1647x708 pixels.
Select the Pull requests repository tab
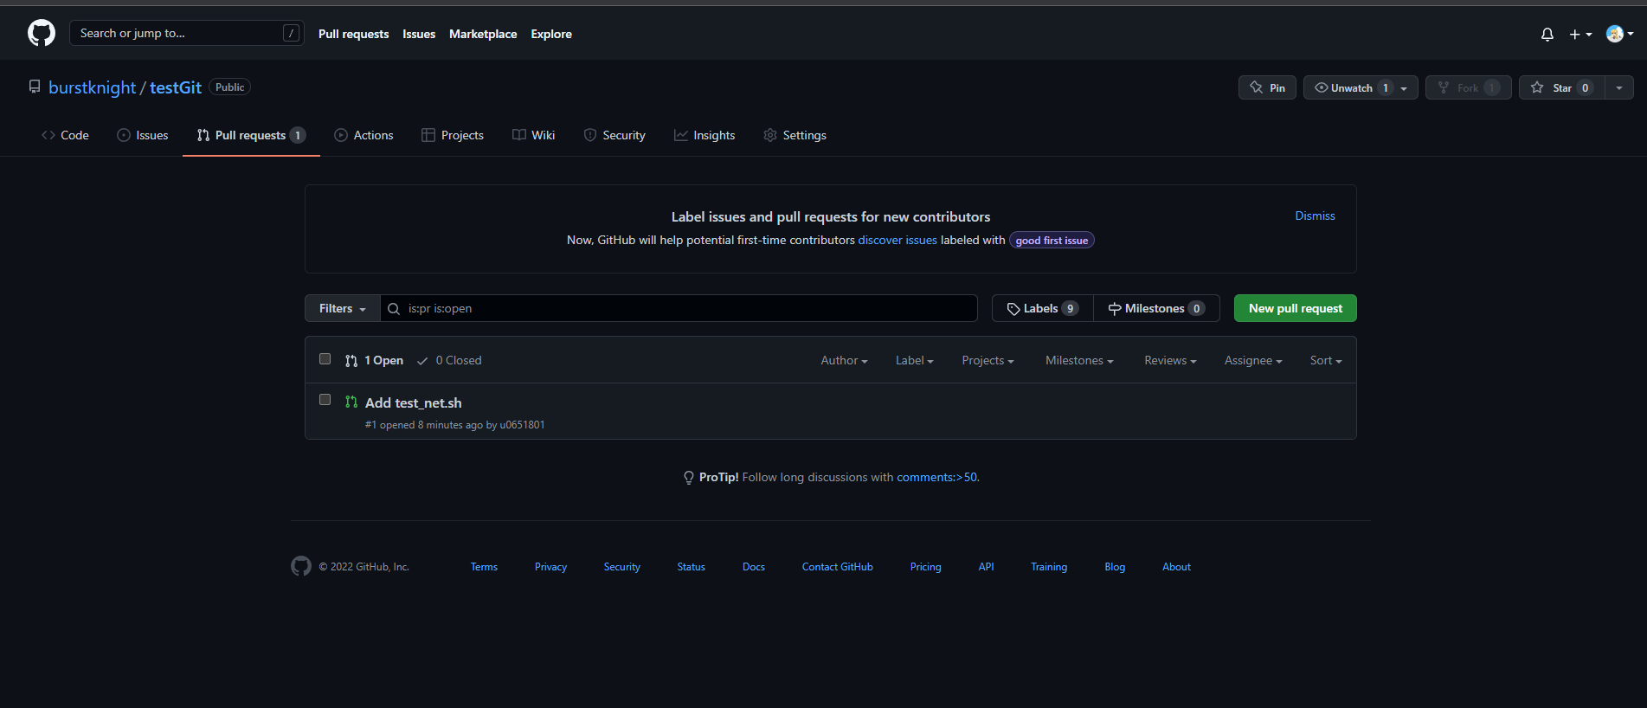[251, 135]
